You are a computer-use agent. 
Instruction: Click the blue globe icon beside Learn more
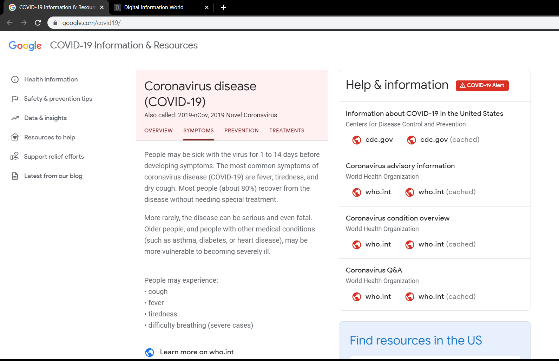150,352
